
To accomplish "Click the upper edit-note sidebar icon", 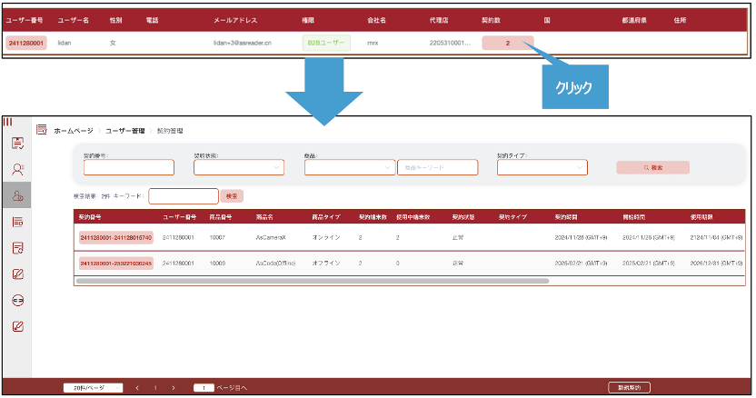I will [16, 274].
